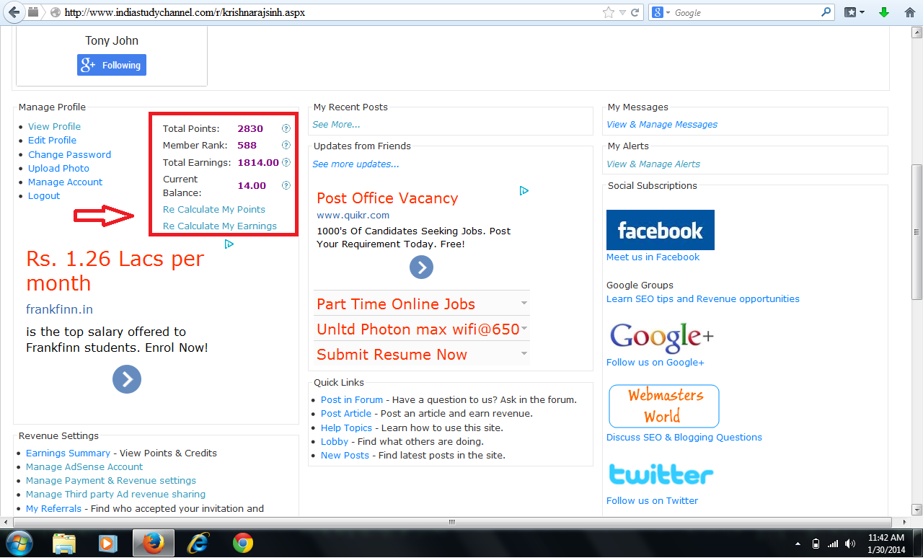The image size is (923, 558).
Task: Open Post in Forum link
Action: coord(352,399)
